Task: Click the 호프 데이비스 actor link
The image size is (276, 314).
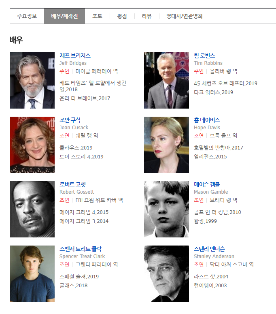Action: [207, 120]
